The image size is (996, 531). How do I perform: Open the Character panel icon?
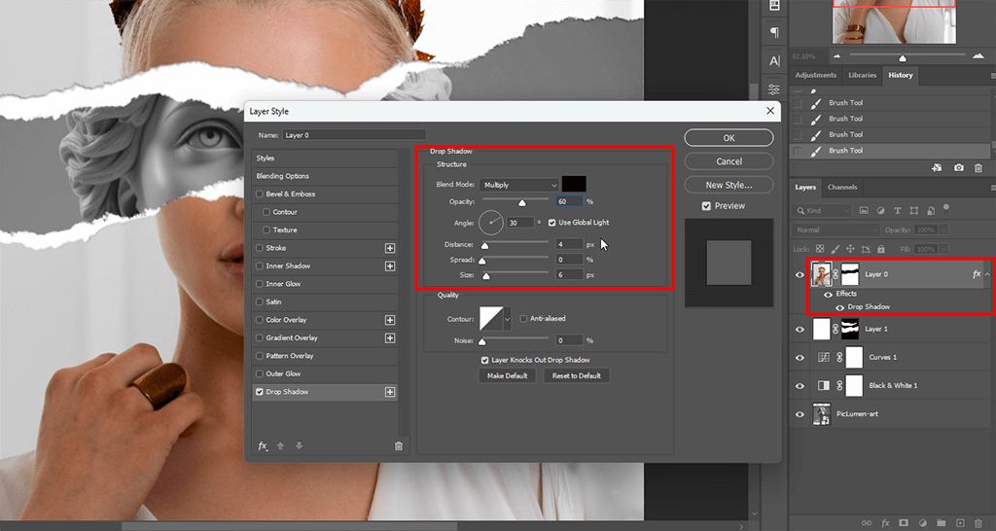point(774,61)
